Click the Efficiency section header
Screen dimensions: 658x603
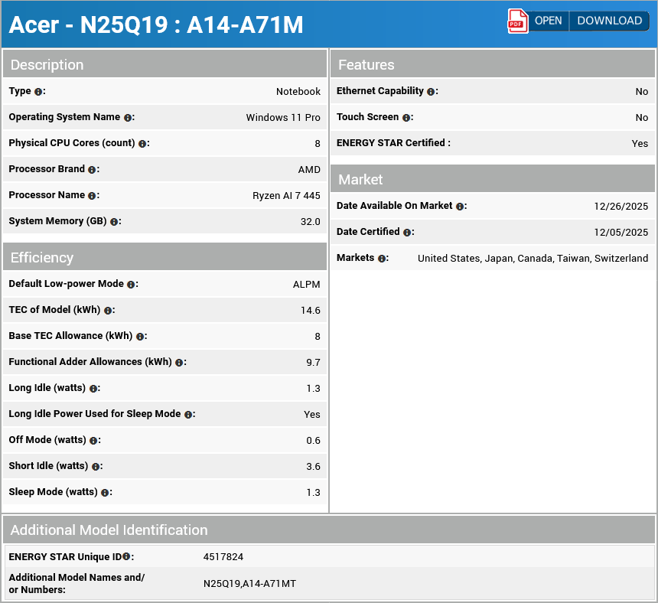tap(164, 257)
